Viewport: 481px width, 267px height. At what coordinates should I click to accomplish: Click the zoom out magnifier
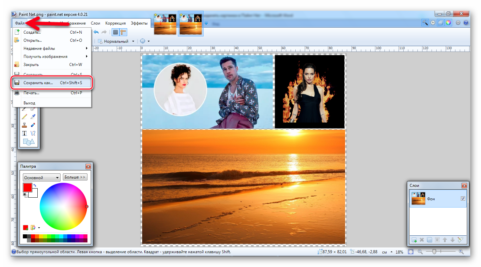[x=420, y=252]
